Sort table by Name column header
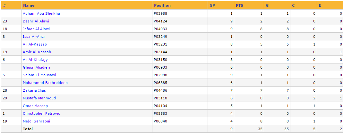This screenshot has height=134, width=343. coord(29,6)
